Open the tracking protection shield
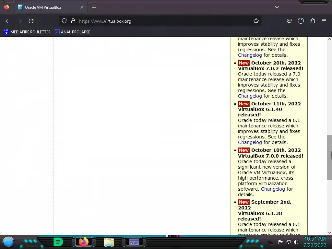The height and width of the screenshot is (249, 332). click(x=64, y=21)
